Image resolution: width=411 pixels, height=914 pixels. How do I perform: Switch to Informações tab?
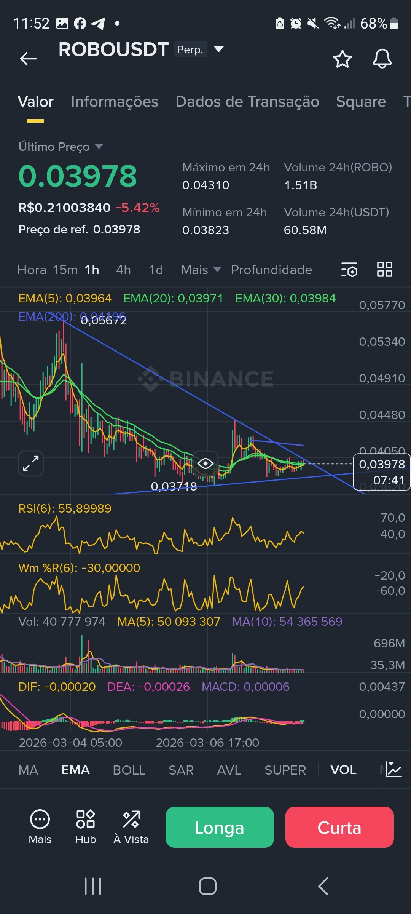point(115,102)
